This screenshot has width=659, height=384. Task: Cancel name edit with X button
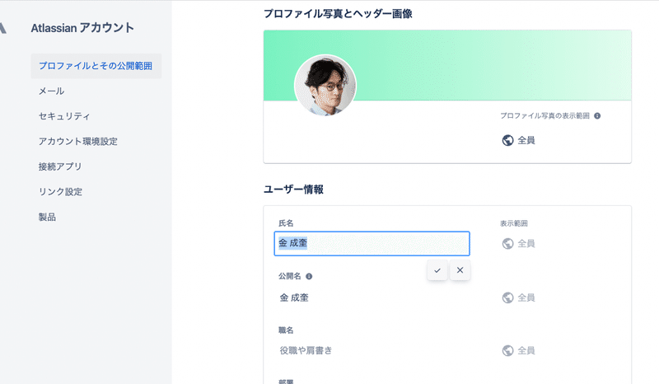[460, 270]
